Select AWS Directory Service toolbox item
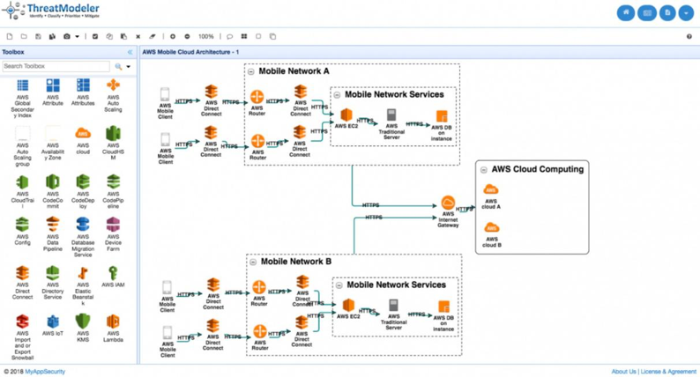Screen dimensions: 700x377 (x=53, y=283)
